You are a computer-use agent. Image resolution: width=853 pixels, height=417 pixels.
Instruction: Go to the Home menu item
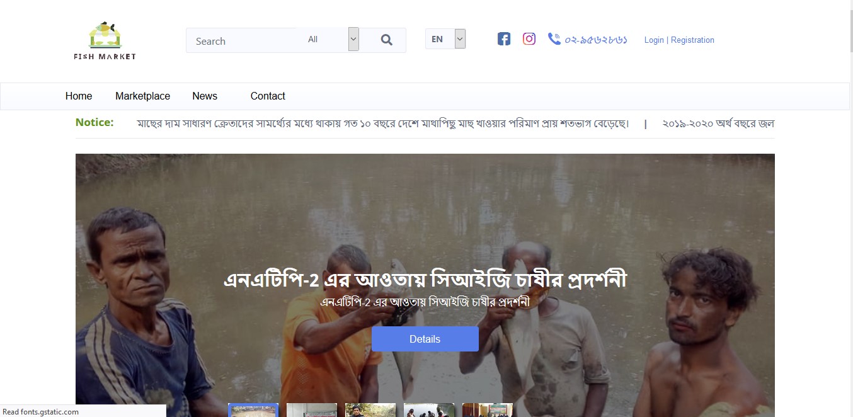click(79, 96)
